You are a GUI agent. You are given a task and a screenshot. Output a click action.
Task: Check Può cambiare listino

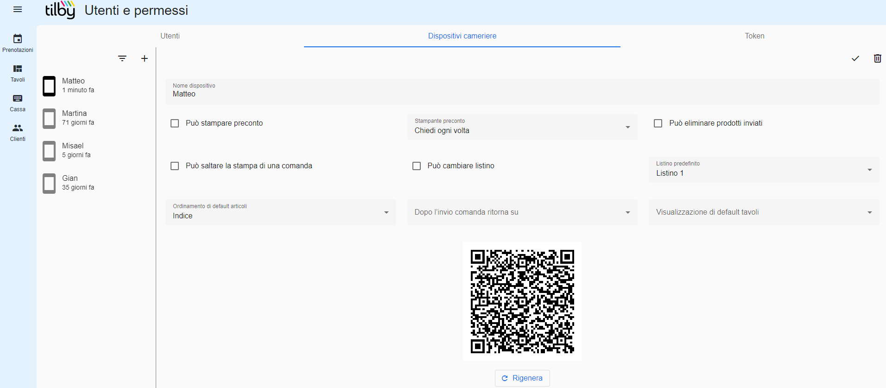click(x=417, y=166)
